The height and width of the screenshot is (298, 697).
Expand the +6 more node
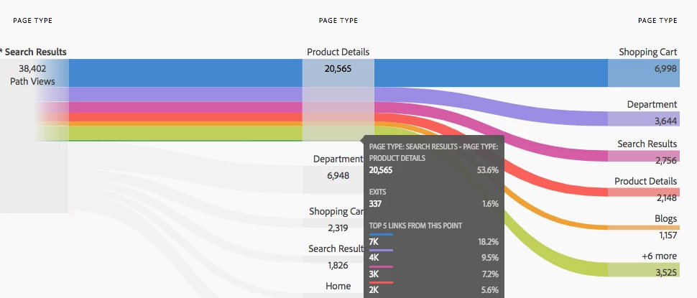point(644,269)
